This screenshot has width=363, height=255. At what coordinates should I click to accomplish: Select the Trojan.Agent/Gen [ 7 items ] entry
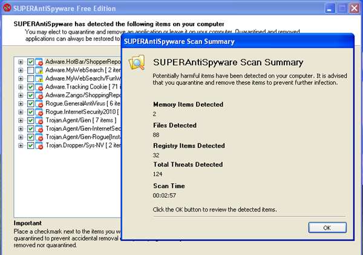point(81,120)
